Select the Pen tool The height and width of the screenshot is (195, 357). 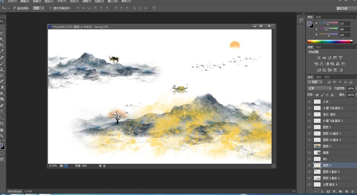click(2, 105)
